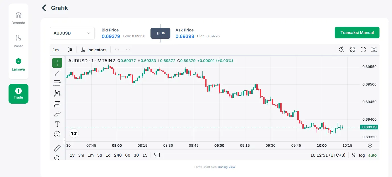Click the spread indicator showing 19
392x177 pixels.
pos(160,33)
